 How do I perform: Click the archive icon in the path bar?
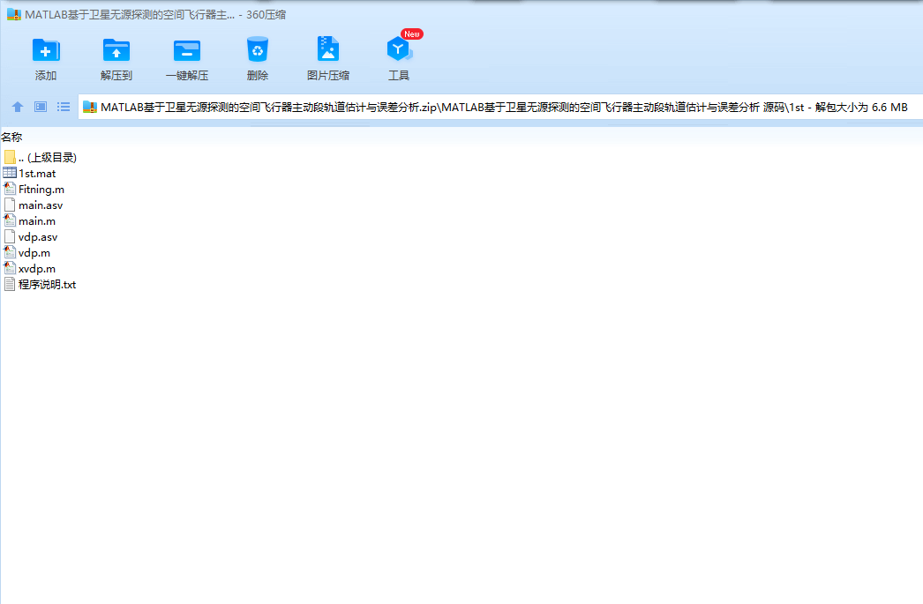(89, 107)
